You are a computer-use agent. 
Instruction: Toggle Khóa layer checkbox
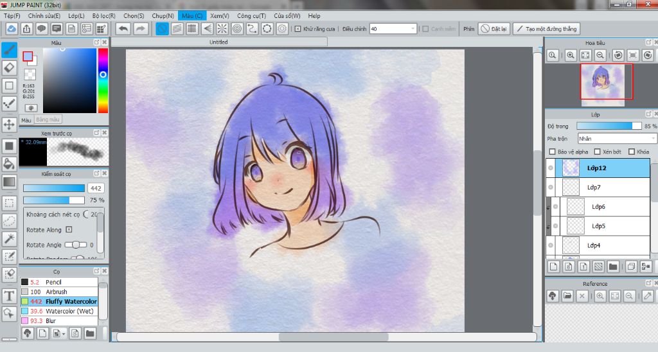coord(632,152)
